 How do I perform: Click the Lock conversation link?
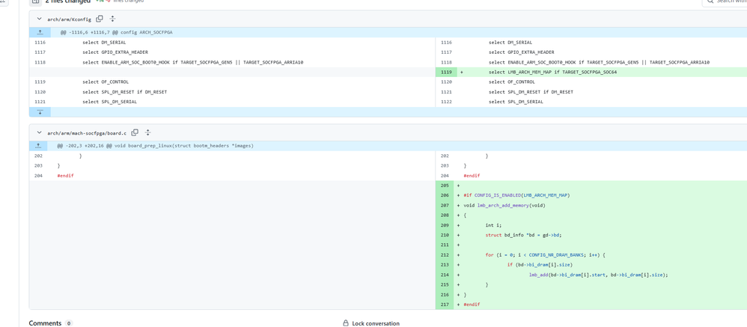375,323
